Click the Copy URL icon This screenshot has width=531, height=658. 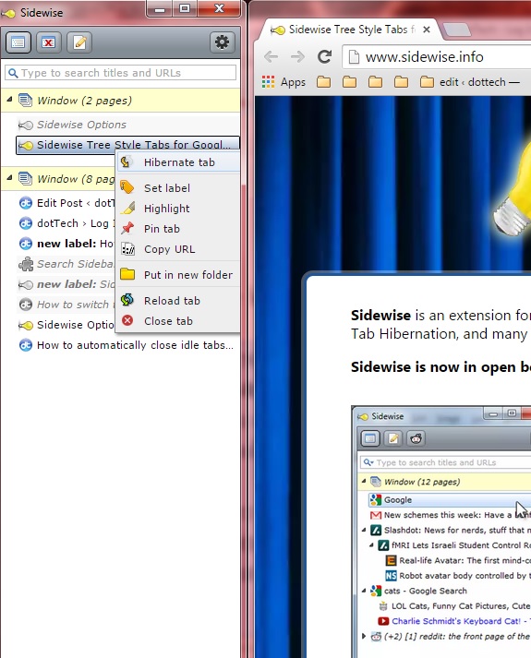click(x=127, y=249)
